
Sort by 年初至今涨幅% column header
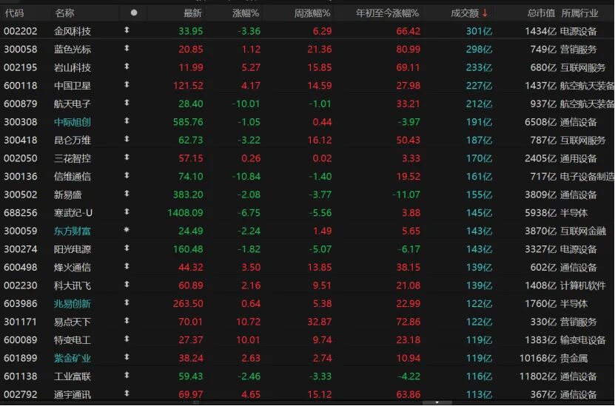coord(388,13)
